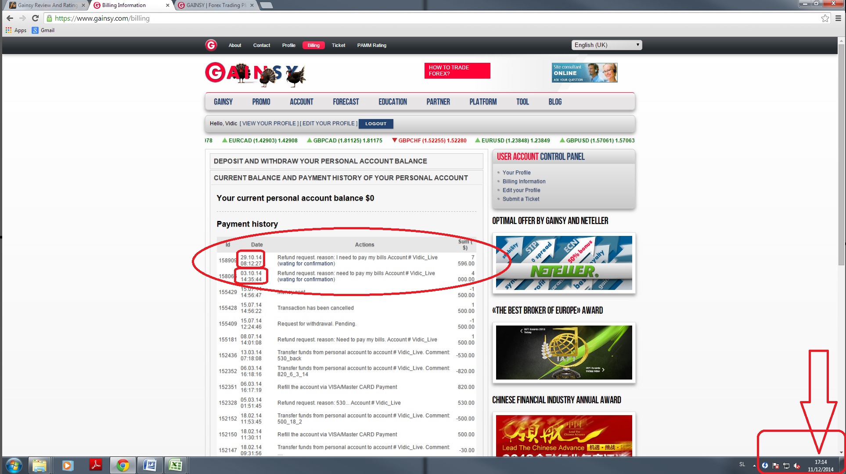The height and width of the screenshot is (474, 846).
Task: Open the About top menu link
Action: tap(235, 45)
